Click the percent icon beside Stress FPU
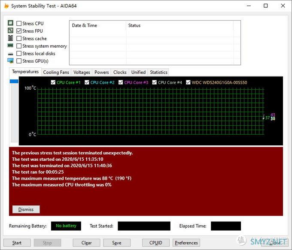Screen dimensions: 292x250 pos(10,30)
